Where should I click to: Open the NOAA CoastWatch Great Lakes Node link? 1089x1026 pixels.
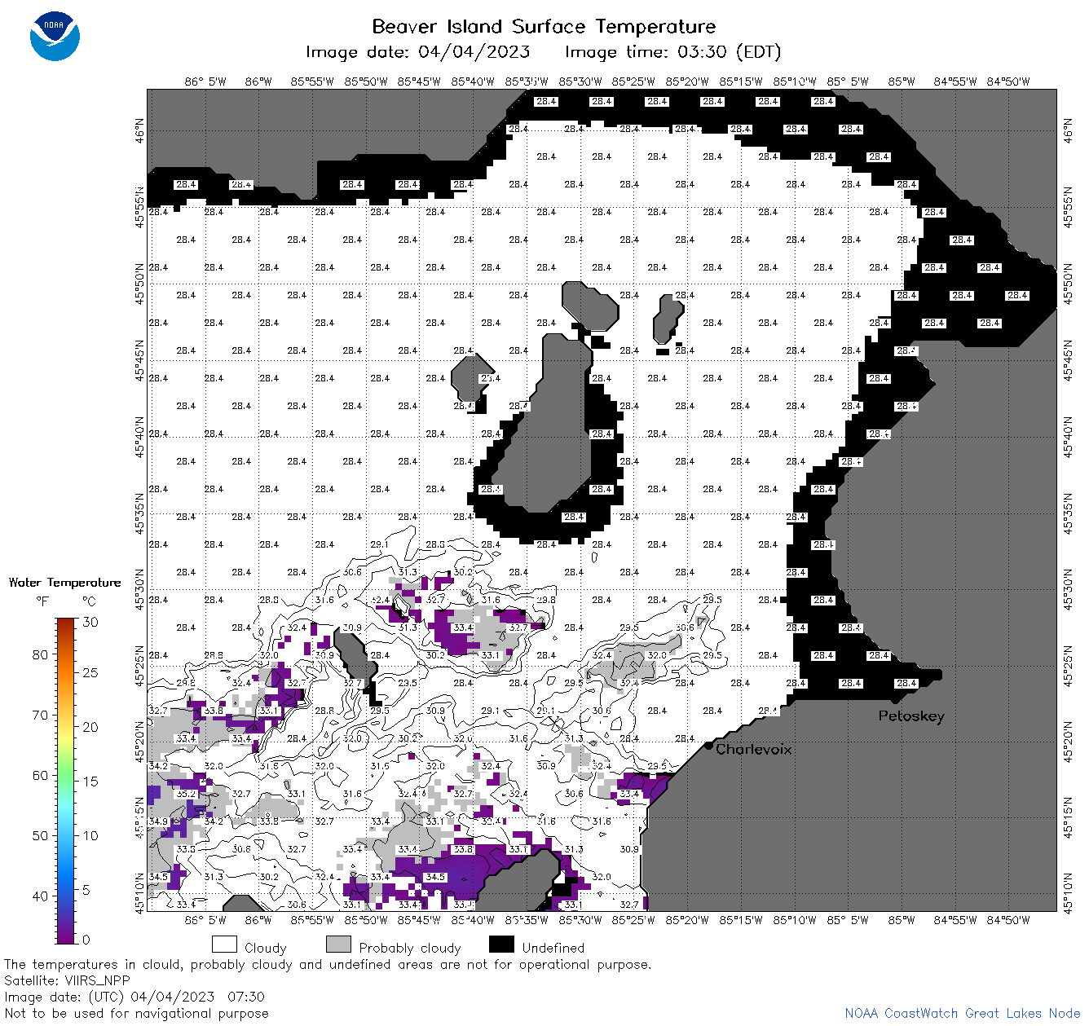tap(963, 1013)
